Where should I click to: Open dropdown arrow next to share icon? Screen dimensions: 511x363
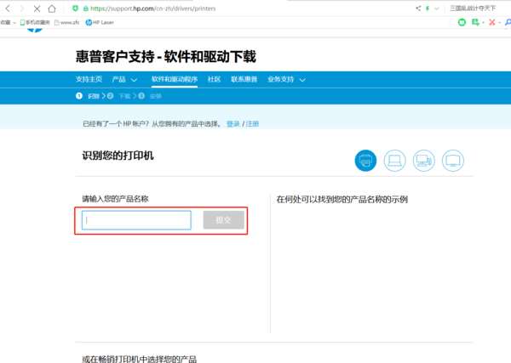click(437, 9)
